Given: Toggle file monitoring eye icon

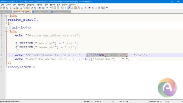Looking at the screenshot, I should point(85,8).
